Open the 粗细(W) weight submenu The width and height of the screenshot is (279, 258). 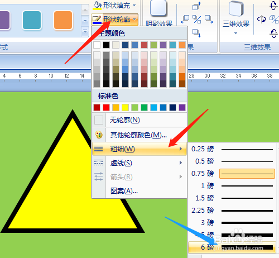[x=139, y=149]
